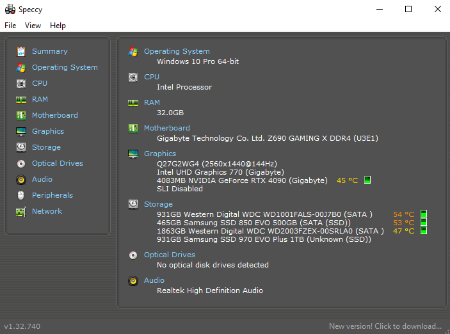Select Operating System in the sidebar
This screenshot has height=334, width=450.
click(65, 67)
